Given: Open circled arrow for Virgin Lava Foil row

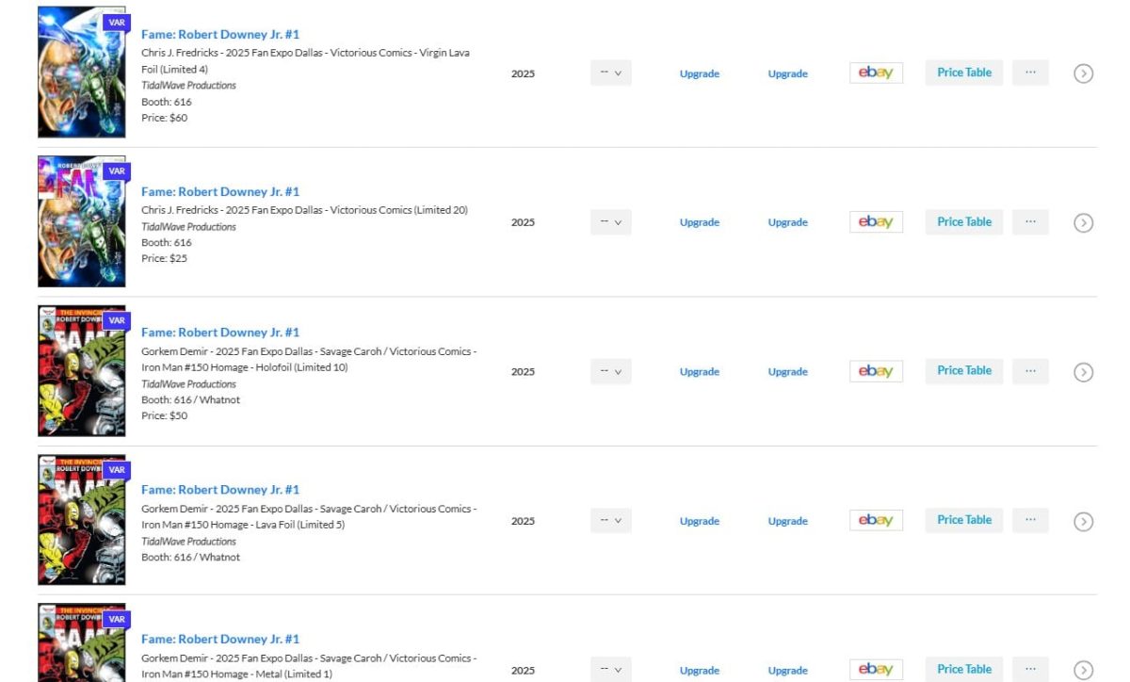Looking at the screenshot, I should pyautogui.click(x=1083, y=73).
